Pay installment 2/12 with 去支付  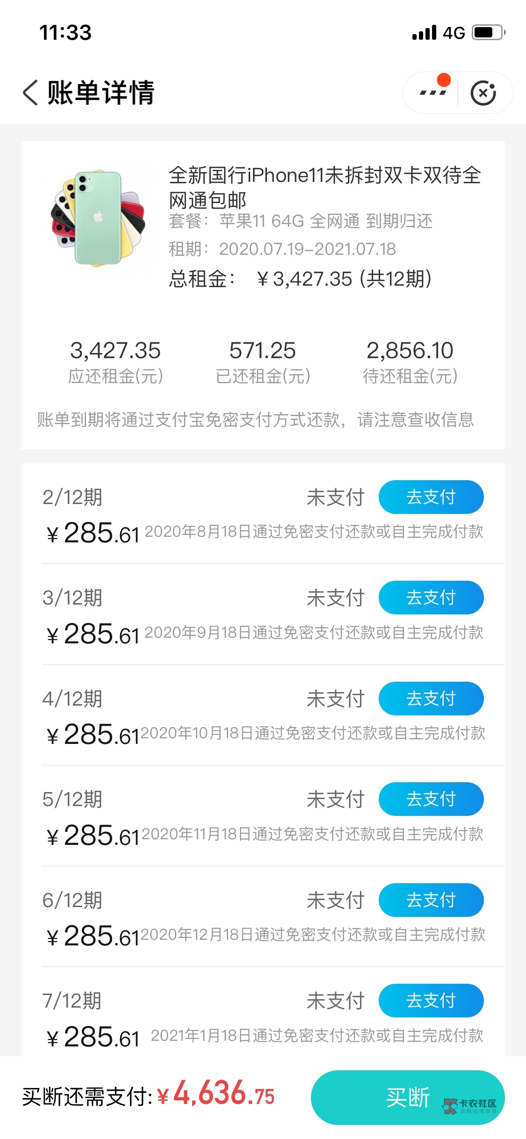click(431, 497)
